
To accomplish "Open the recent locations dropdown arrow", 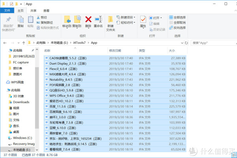I will pos(19,43).
